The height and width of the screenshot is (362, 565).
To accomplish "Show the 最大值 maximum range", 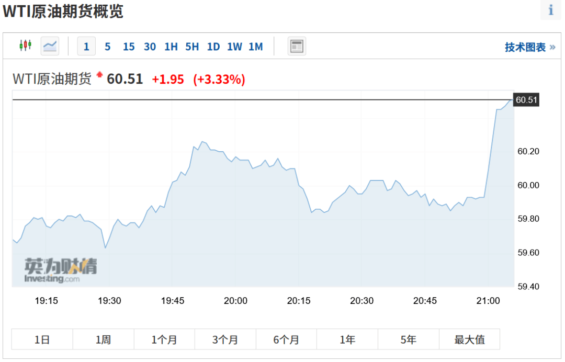I will 469,340.
